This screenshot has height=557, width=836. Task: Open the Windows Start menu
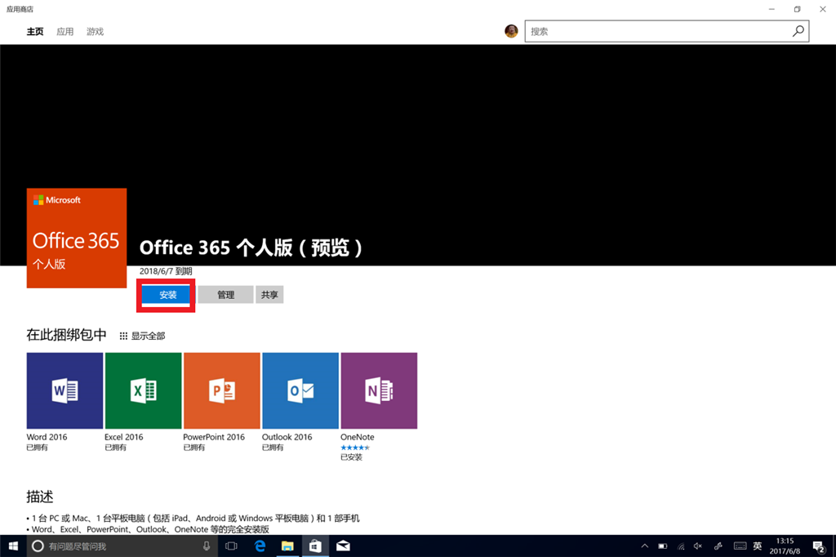[13, 546]
